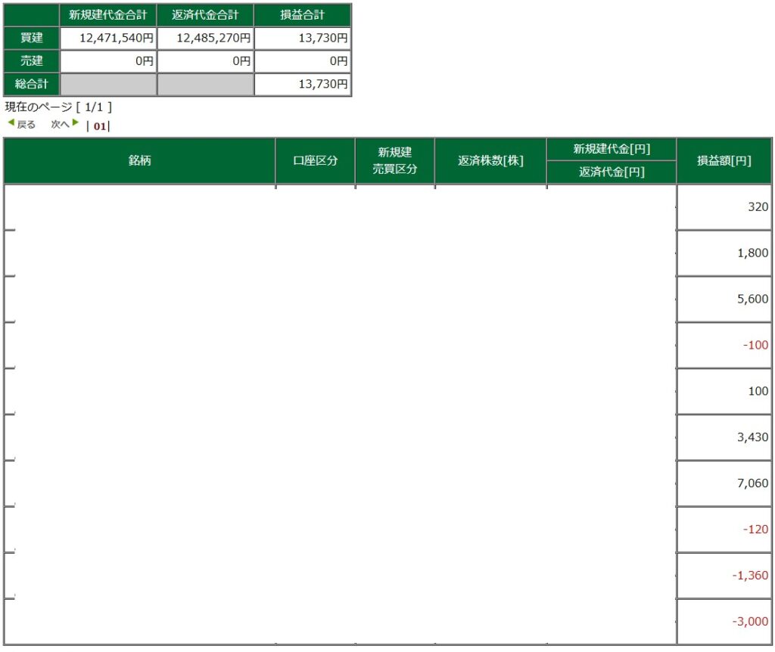Open page 01 in the pagination
The image size is (775, 652).
coord(98,126)
